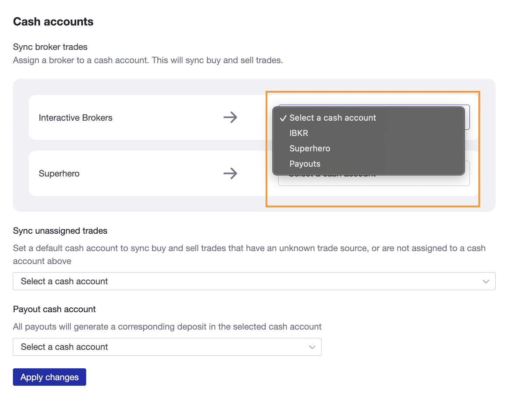Click the Interactive Brokers row label

tap(76, 118)
